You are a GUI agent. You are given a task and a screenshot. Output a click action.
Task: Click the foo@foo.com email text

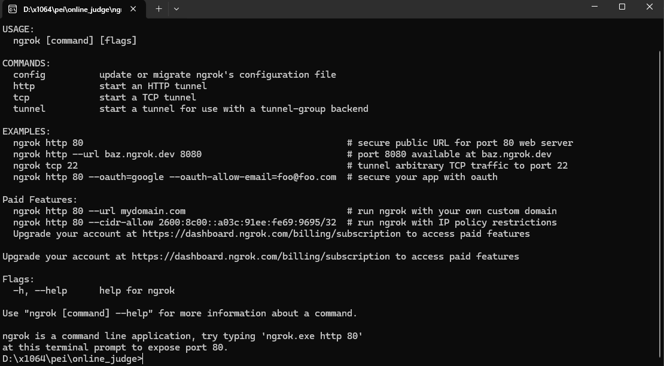(307, 177)
